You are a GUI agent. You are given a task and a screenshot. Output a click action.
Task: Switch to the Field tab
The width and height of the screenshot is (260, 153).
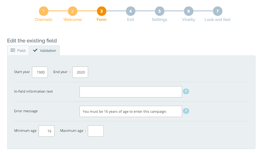tap(18, 50)
